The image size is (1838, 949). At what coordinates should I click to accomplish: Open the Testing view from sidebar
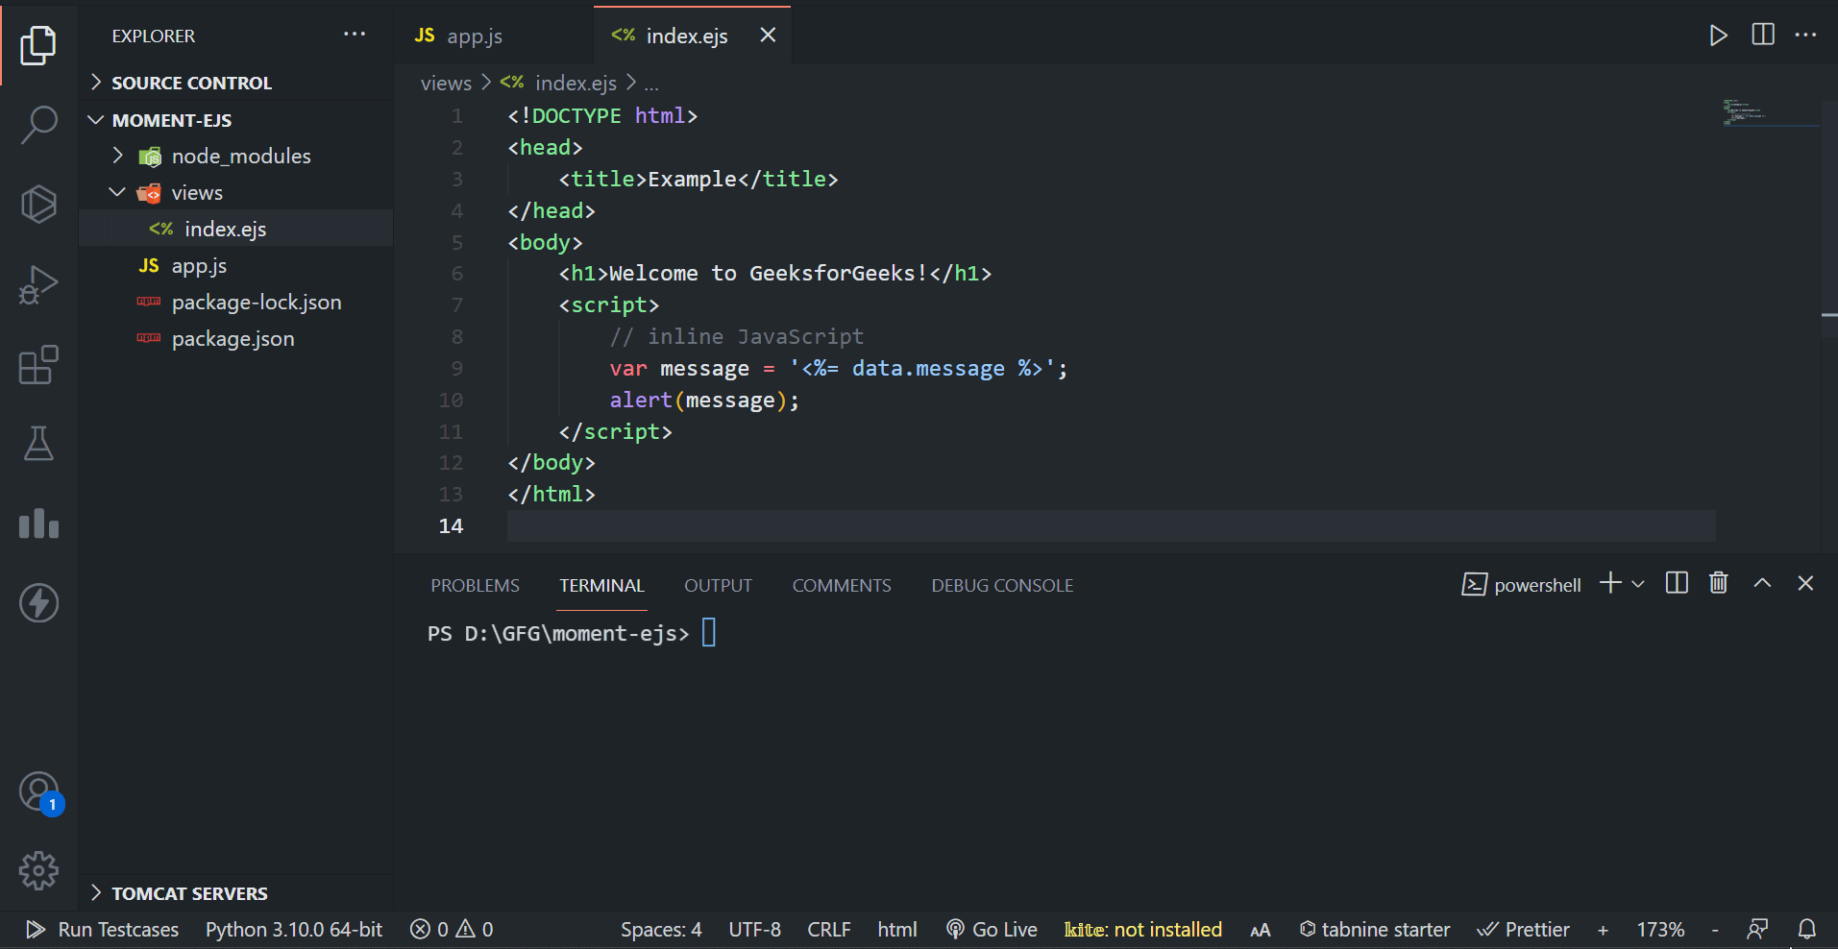38,444
